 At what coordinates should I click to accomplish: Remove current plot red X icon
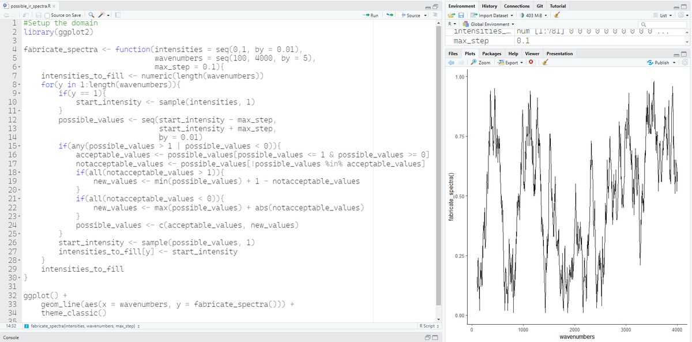pyautogui.click(x=531, y=62)
